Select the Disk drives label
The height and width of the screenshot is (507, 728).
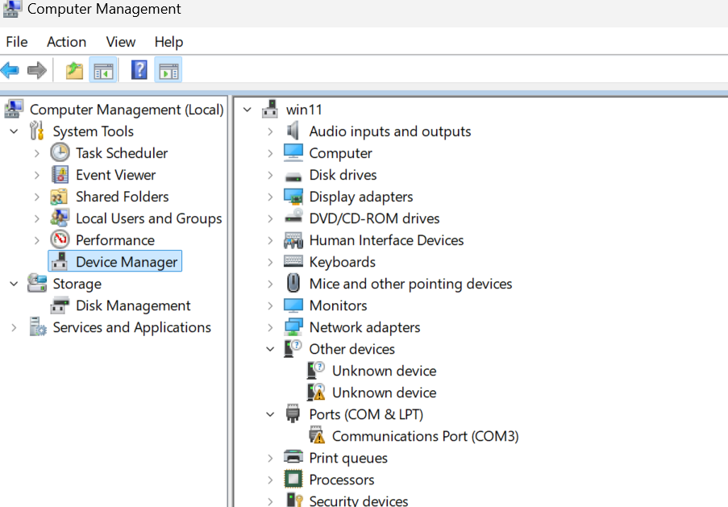pyautogui.click(x=343, y=175)
